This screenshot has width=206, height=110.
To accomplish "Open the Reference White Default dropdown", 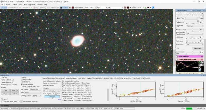I will coord(52,88).
